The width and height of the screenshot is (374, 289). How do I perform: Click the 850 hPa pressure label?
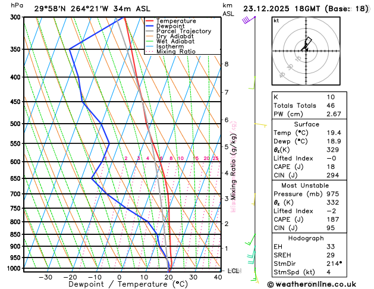(17, 235)
